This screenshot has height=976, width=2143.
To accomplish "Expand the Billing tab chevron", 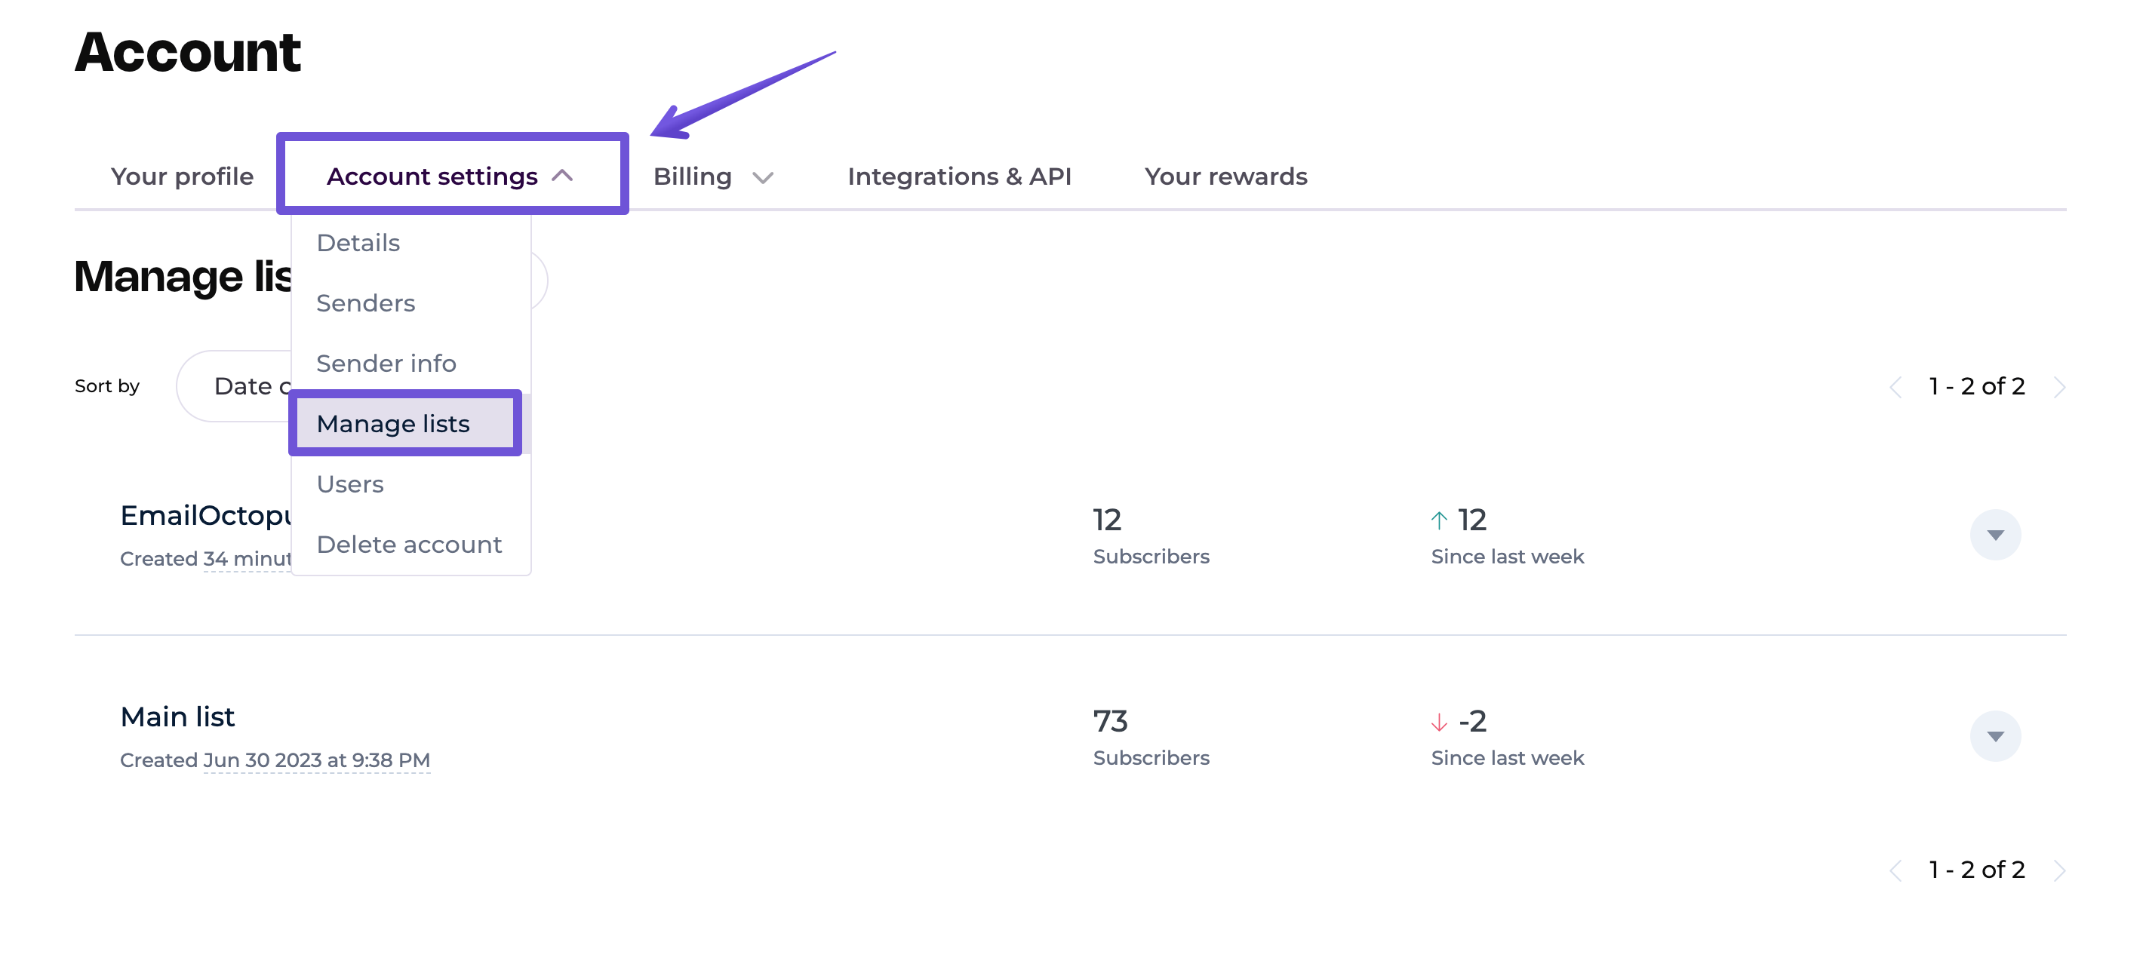I will (x=762, y=177).
